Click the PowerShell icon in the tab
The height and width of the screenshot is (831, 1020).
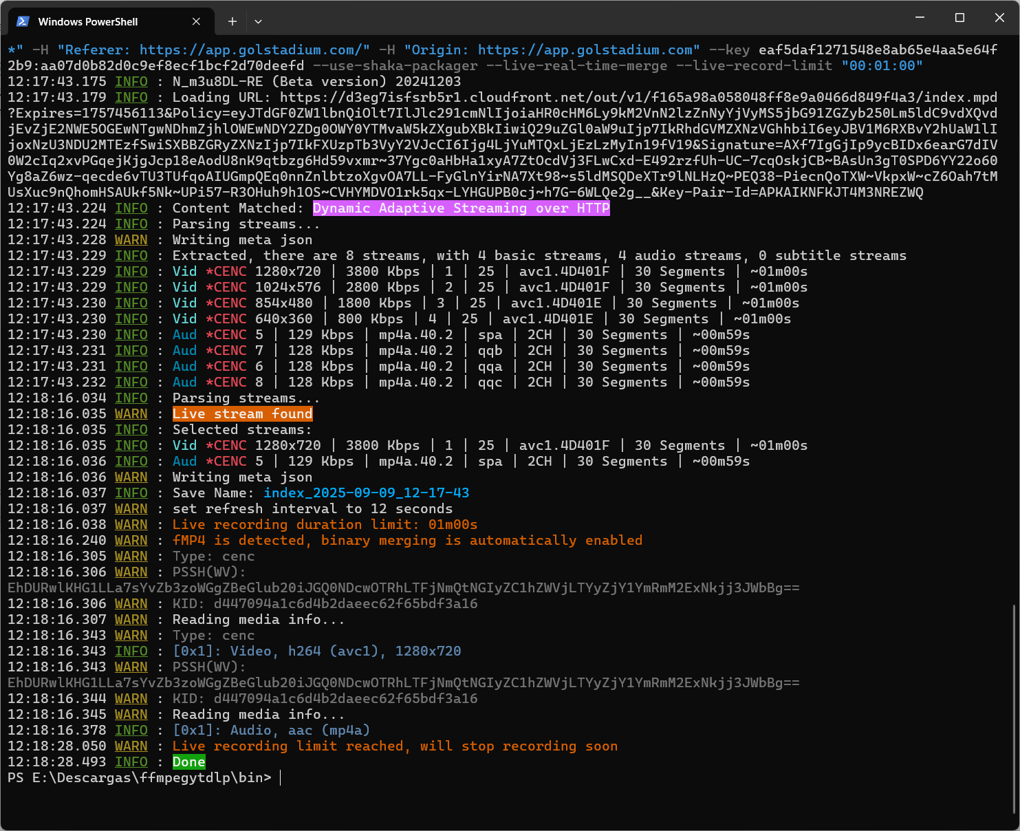pos(23,21)
